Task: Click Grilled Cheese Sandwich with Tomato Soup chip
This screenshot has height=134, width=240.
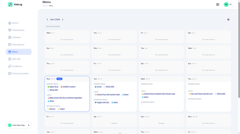Action: click(158, 94)
